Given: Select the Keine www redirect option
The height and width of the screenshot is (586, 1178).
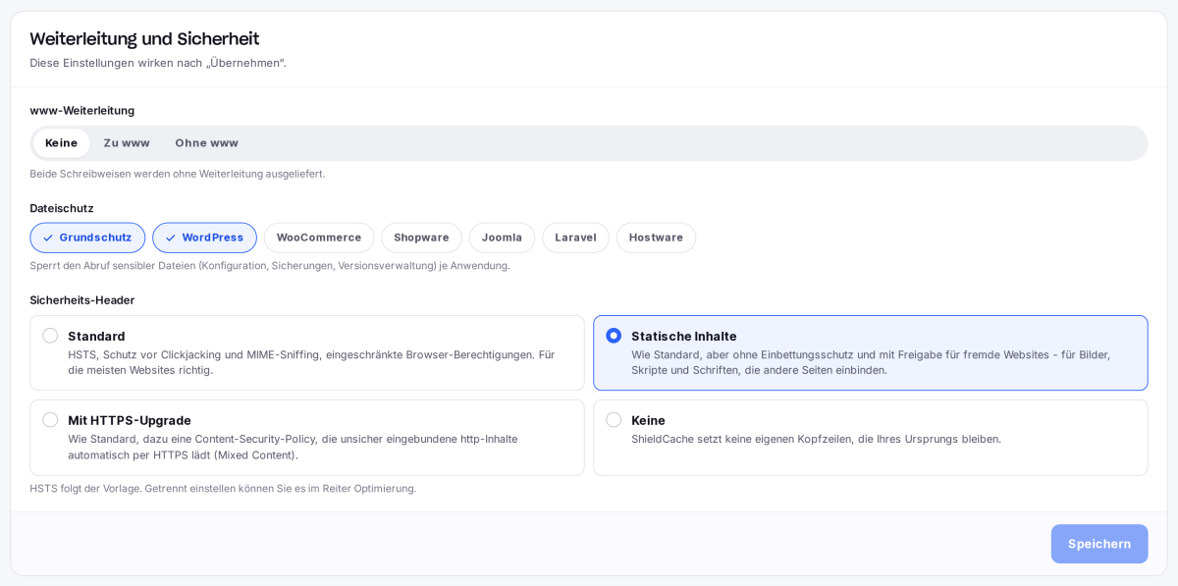Looking at the screenshot, I should click(61, 143).
